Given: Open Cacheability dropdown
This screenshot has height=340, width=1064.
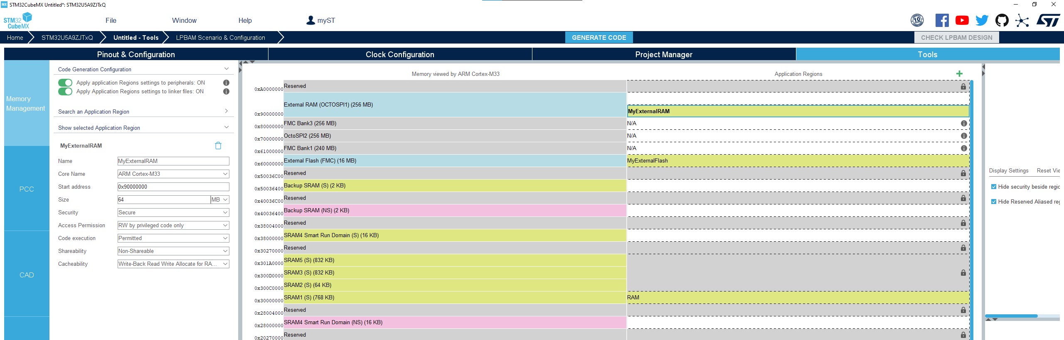Looking at the screenshot, I should click(173, 264).
